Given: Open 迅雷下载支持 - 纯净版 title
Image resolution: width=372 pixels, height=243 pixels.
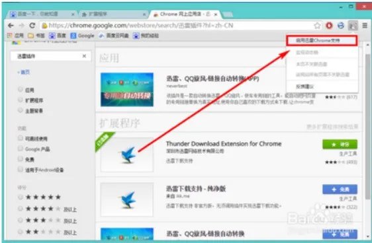Looking at the screenshot, I should point(196,189).
